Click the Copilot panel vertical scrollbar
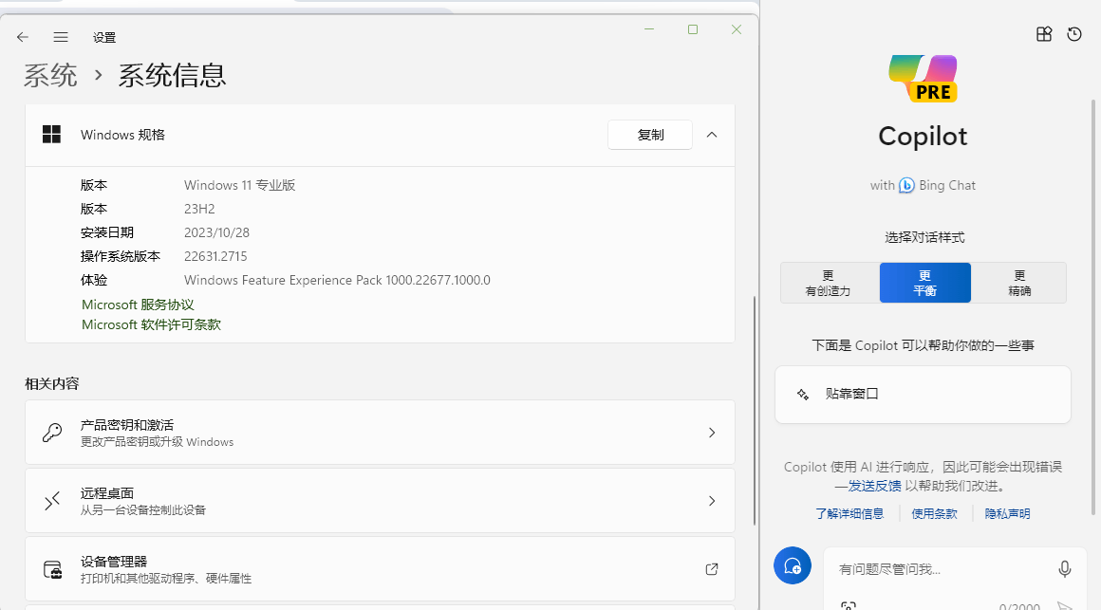1101x610 pixels. [x=1092, y=307]
